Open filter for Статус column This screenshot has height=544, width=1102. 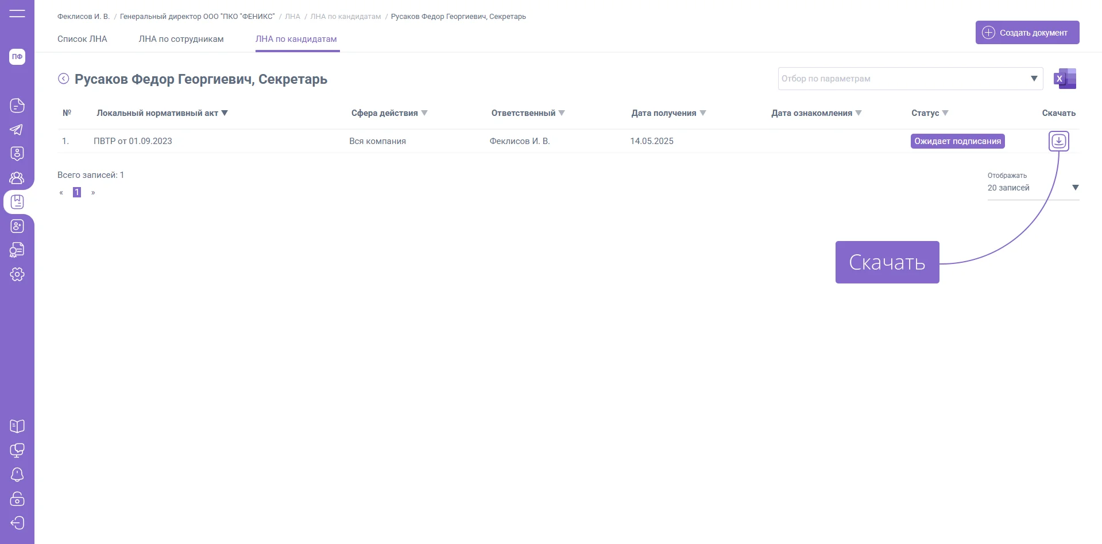pyautogui.click(x=945, y=113)
